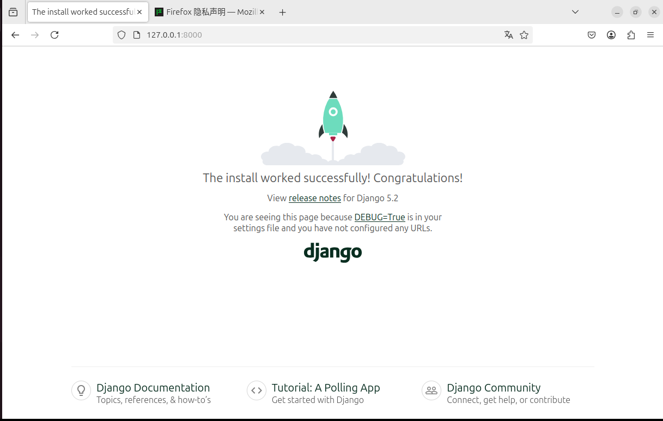
Task: List all tabs dropdown arrow
Action: coord(575,12)
